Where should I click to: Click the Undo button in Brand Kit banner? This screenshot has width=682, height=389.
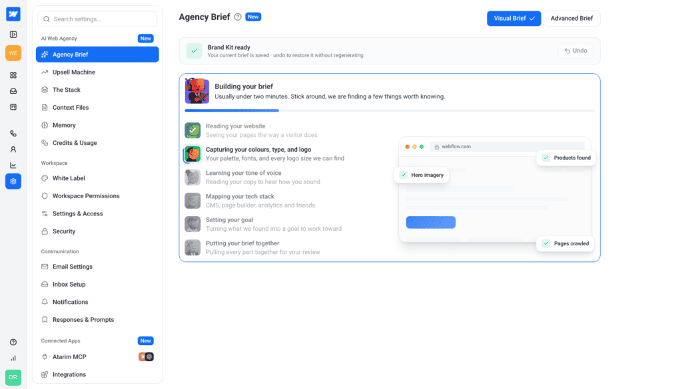(575, 51)
